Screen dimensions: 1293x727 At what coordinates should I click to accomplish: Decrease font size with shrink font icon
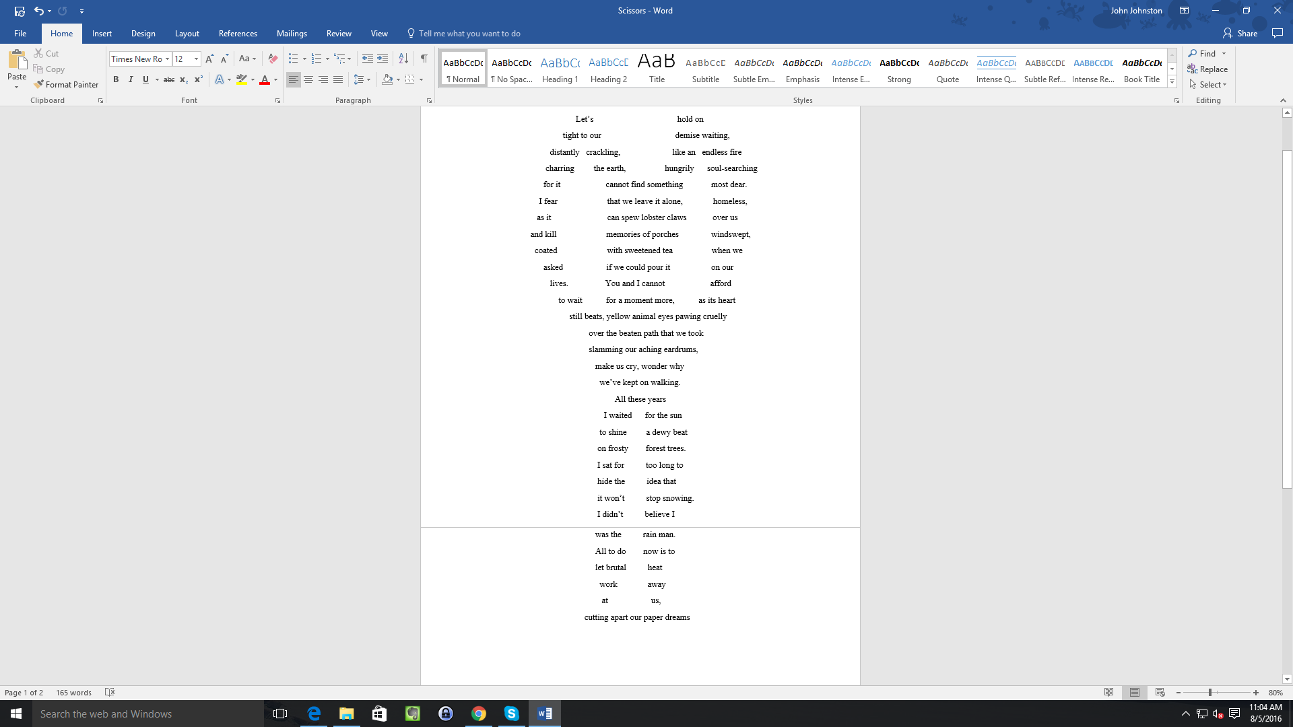(x=225, y=59)
